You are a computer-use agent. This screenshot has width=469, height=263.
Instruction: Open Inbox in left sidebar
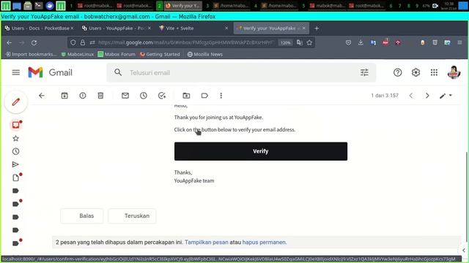[16, 125]
